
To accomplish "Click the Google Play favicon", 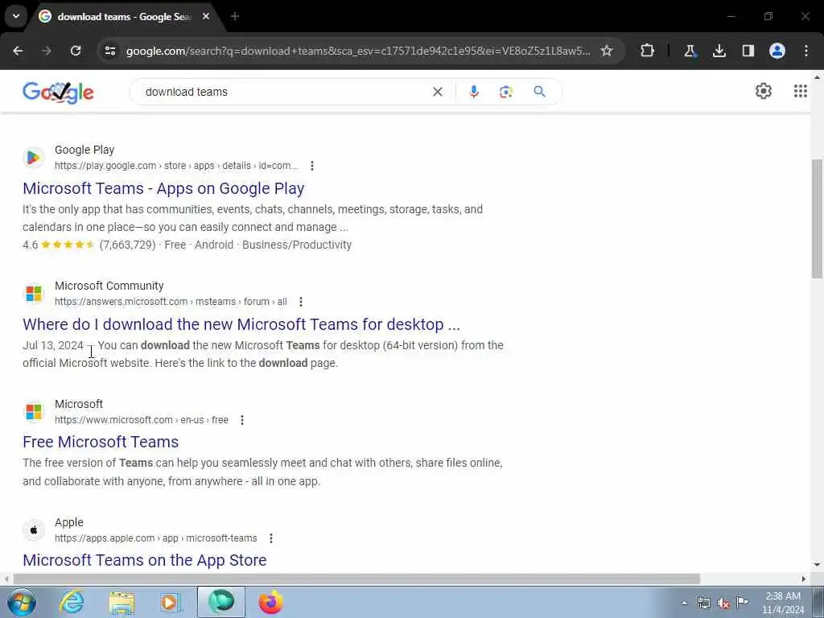I will pos(34,158).
